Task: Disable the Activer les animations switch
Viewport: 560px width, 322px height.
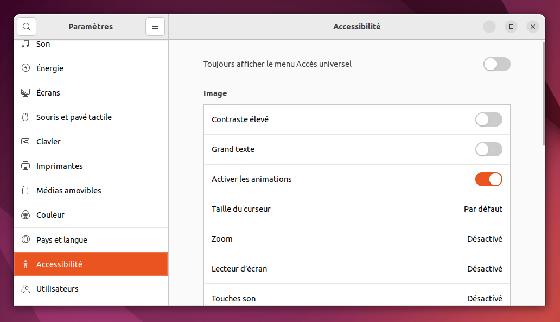Action: (488, 179)
